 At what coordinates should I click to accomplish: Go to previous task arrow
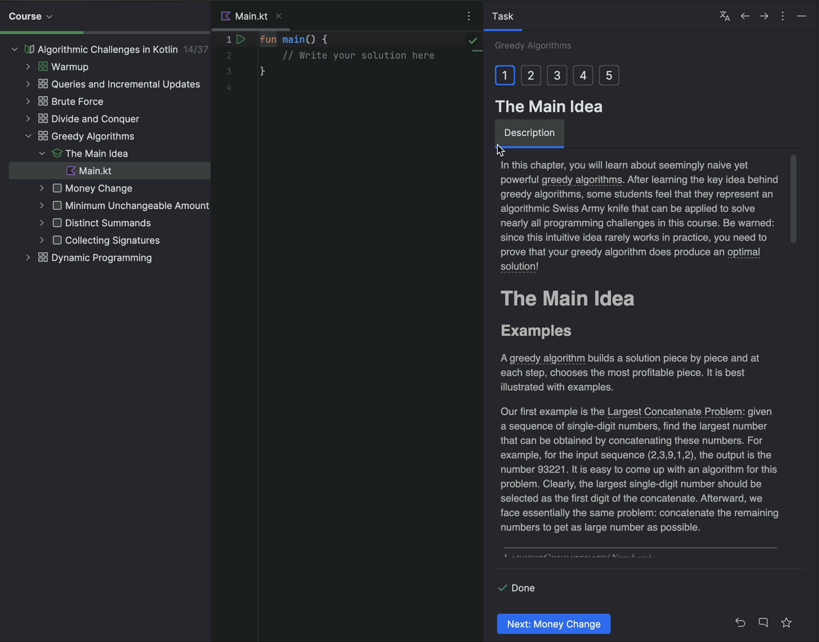tap(745, 16)
